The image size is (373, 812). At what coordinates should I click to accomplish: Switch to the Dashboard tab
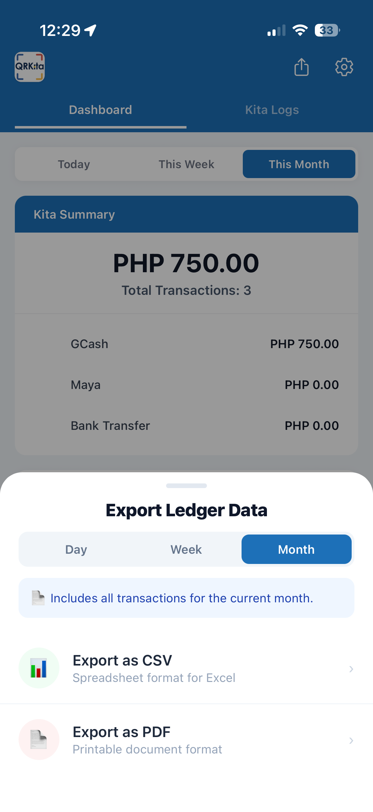tap(101, 110)
